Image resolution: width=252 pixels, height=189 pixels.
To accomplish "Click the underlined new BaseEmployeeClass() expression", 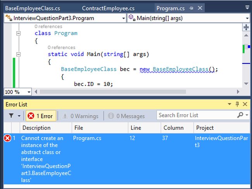I will (177, 69).
